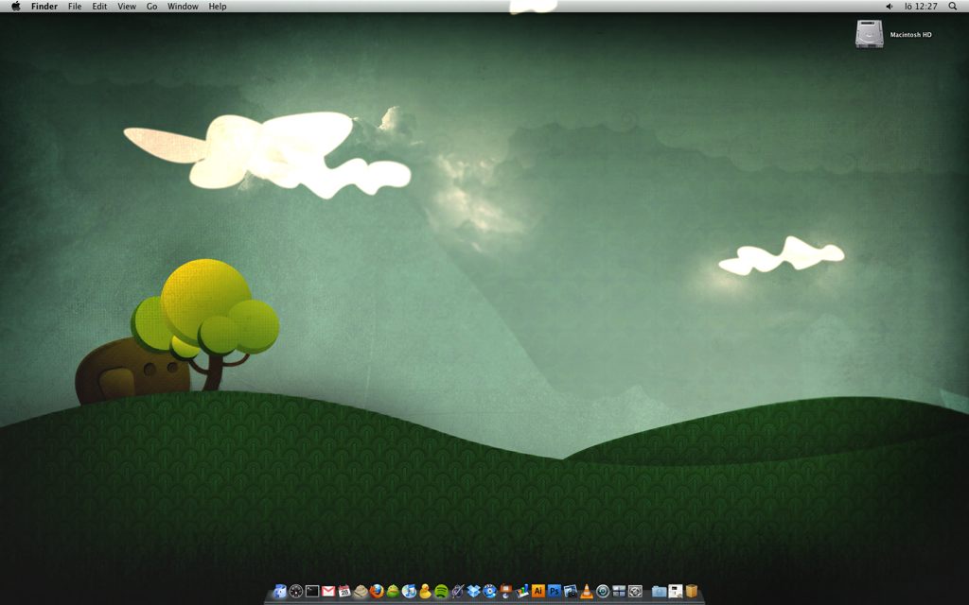
Task: Open Gmail icon in the Dock
Action: point(328,592)
